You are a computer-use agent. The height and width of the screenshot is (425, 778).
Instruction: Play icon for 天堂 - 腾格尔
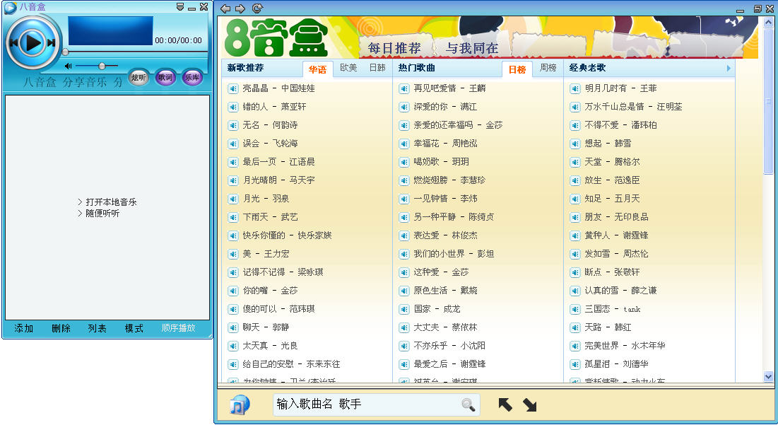pos(575,163)
